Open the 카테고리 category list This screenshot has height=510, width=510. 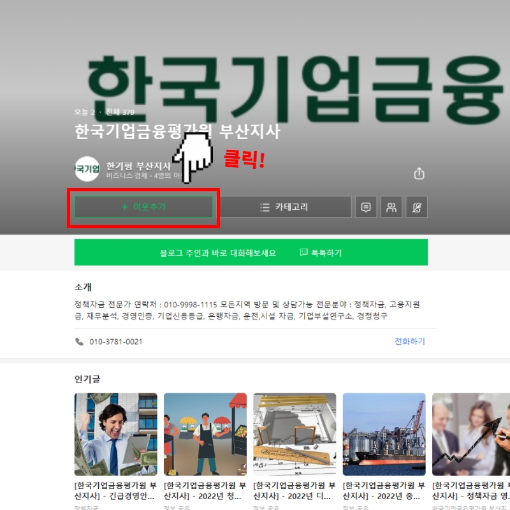(x=284, y=207)
